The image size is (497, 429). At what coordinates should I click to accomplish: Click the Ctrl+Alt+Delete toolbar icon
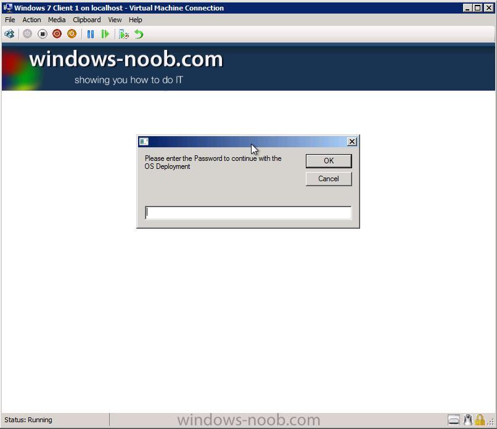[x=9, y=34]
